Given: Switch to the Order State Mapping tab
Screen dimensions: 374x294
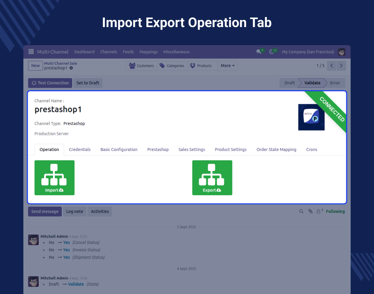Looking at the screenshot, I should pyautogui.click(x=276, y=150).
